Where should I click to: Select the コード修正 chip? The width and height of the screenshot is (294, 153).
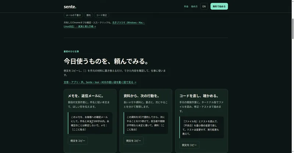102,15
